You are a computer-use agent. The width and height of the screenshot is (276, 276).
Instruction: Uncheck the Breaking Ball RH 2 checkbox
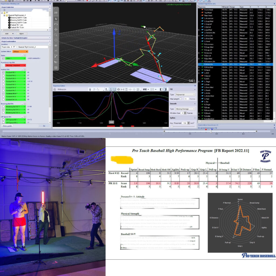pos(3,110)
